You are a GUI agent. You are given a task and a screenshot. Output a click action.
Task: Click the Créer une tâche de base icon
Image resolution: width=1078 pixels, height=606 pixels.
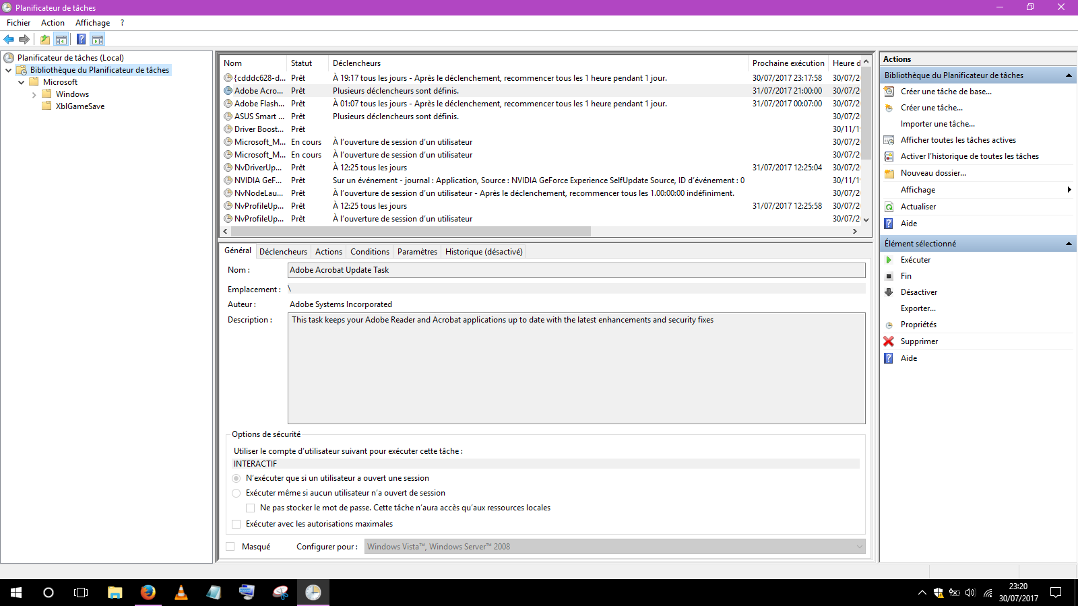coord(889,92)
